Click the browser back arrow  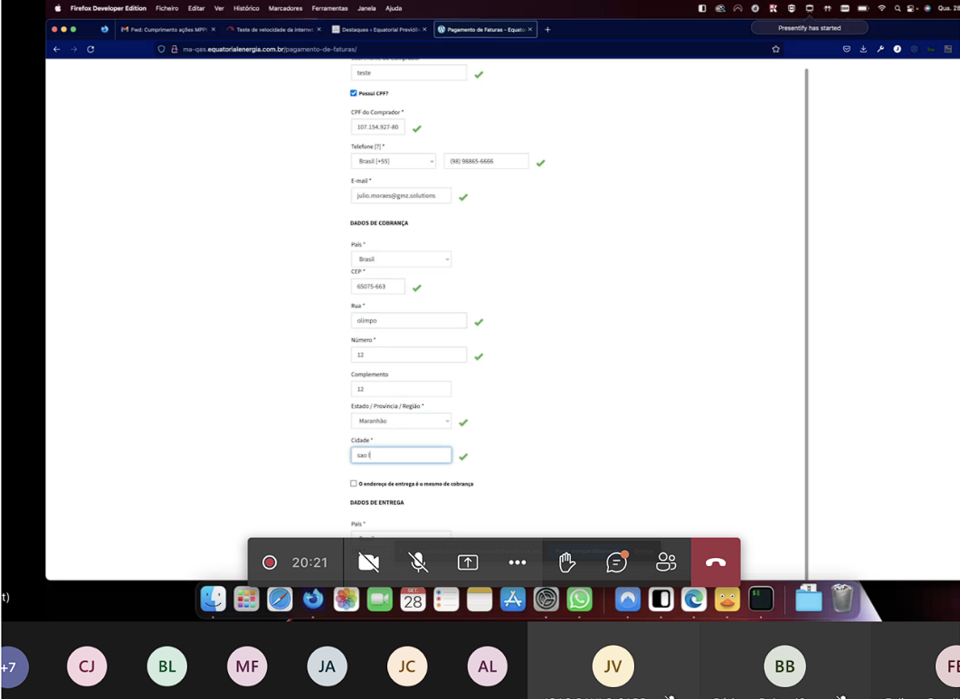(56, 49)
